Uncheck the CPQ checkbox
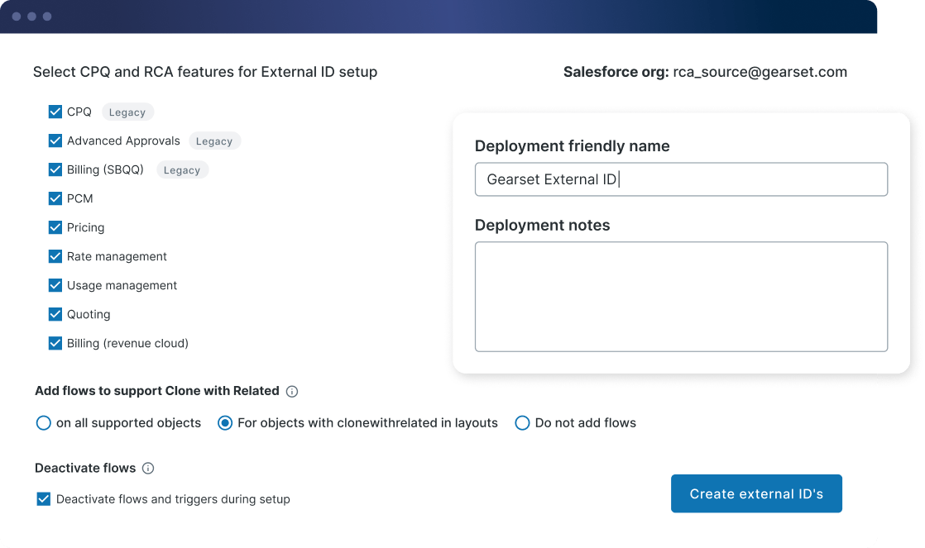925x548 pixels. point(55,112)
